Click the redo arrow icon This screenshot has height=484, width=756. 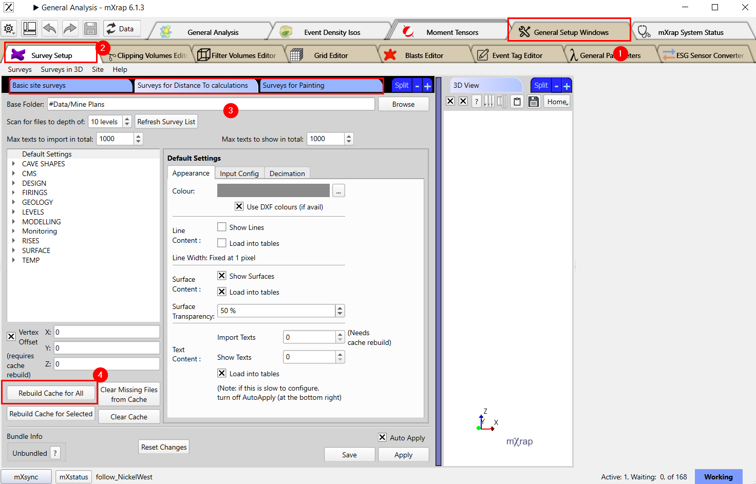[x=70, y=29]
